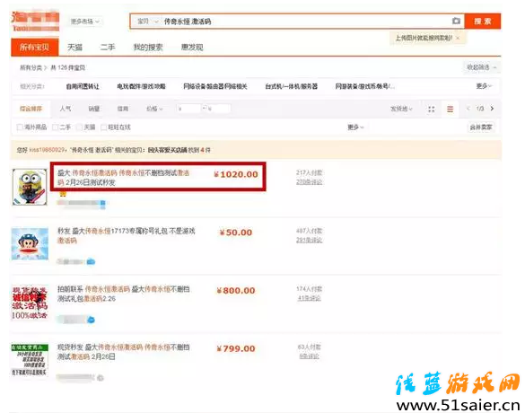The image size is (525, 413).
Task: Open the Minion thumbnail of the ¥1020.00 item
Action: click(30, 187)
